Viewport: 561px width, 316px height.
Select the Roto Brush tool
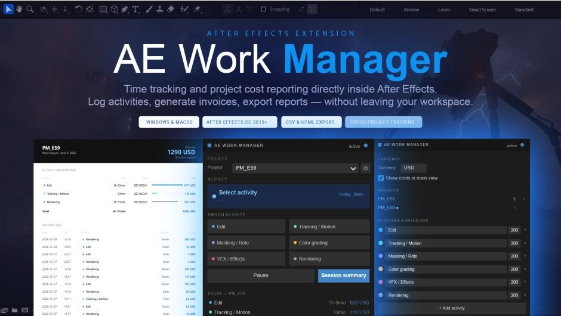[x=184, y=10]
